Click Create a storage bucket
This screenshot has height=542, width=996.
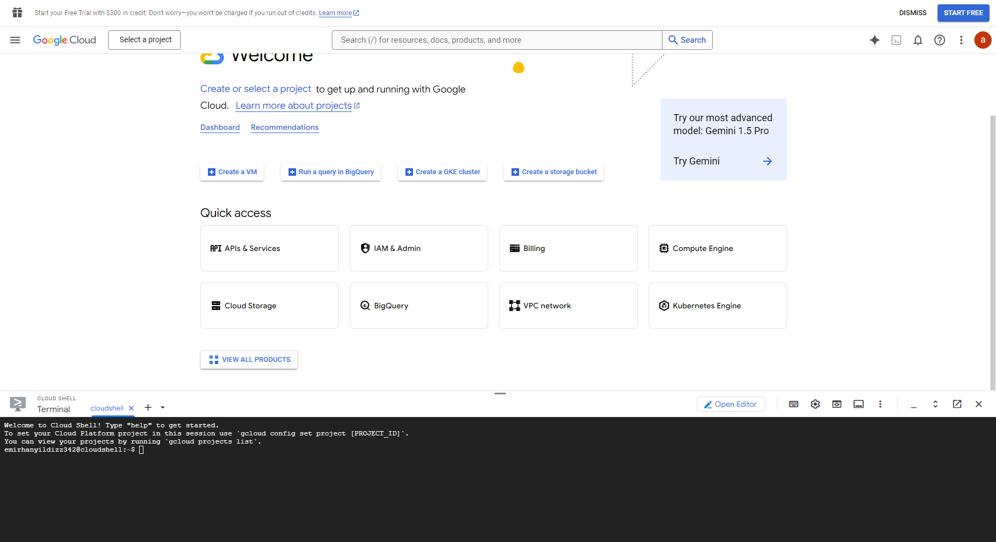[554, 172]
